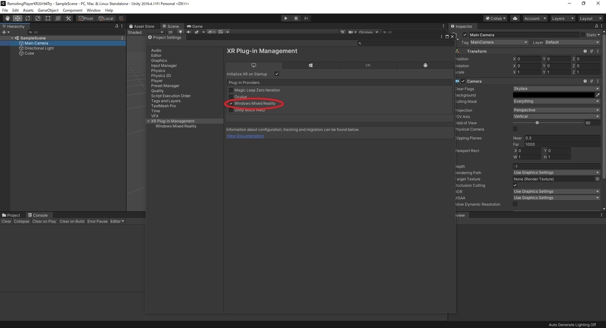Click the Hierarchy panel lock icon
606x328 pixels.
117,26
